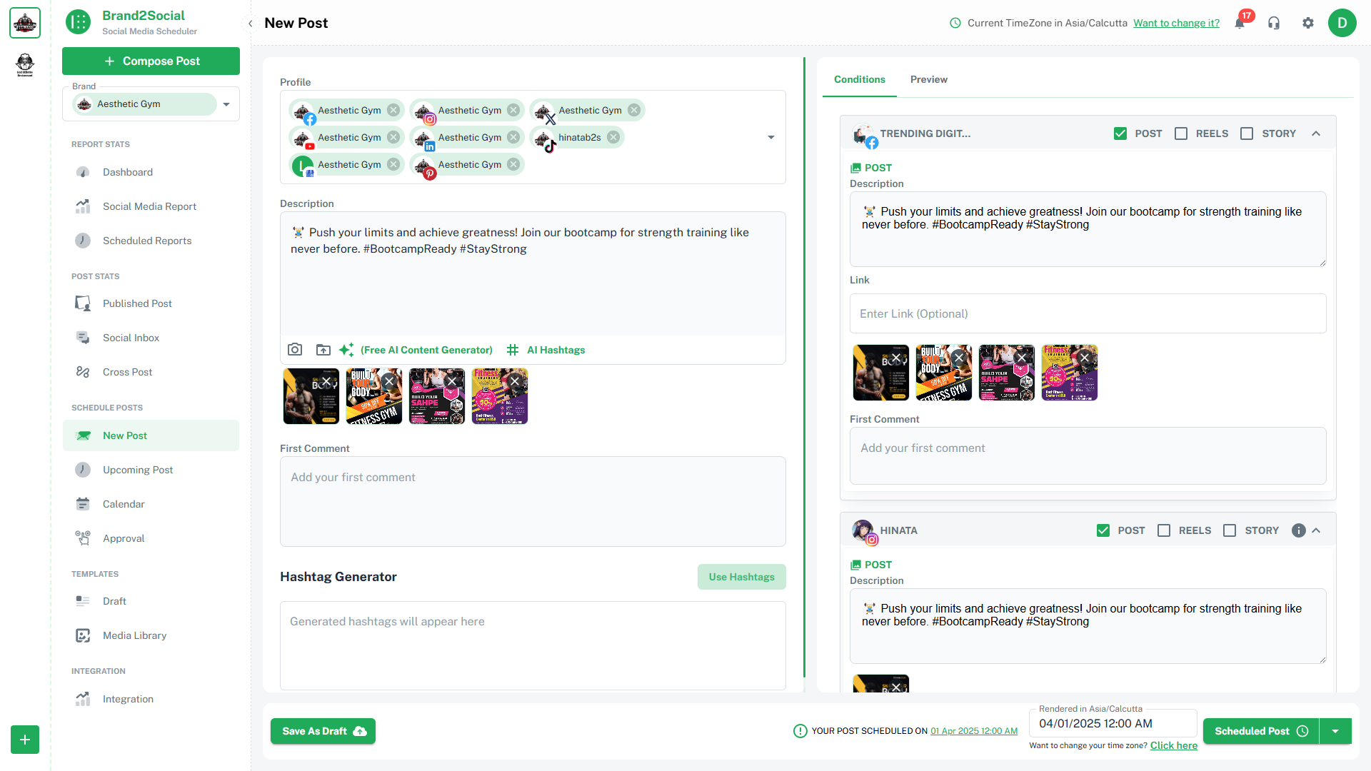Click Save As Draft button
1371x771 pixels.
pos(323,731)
